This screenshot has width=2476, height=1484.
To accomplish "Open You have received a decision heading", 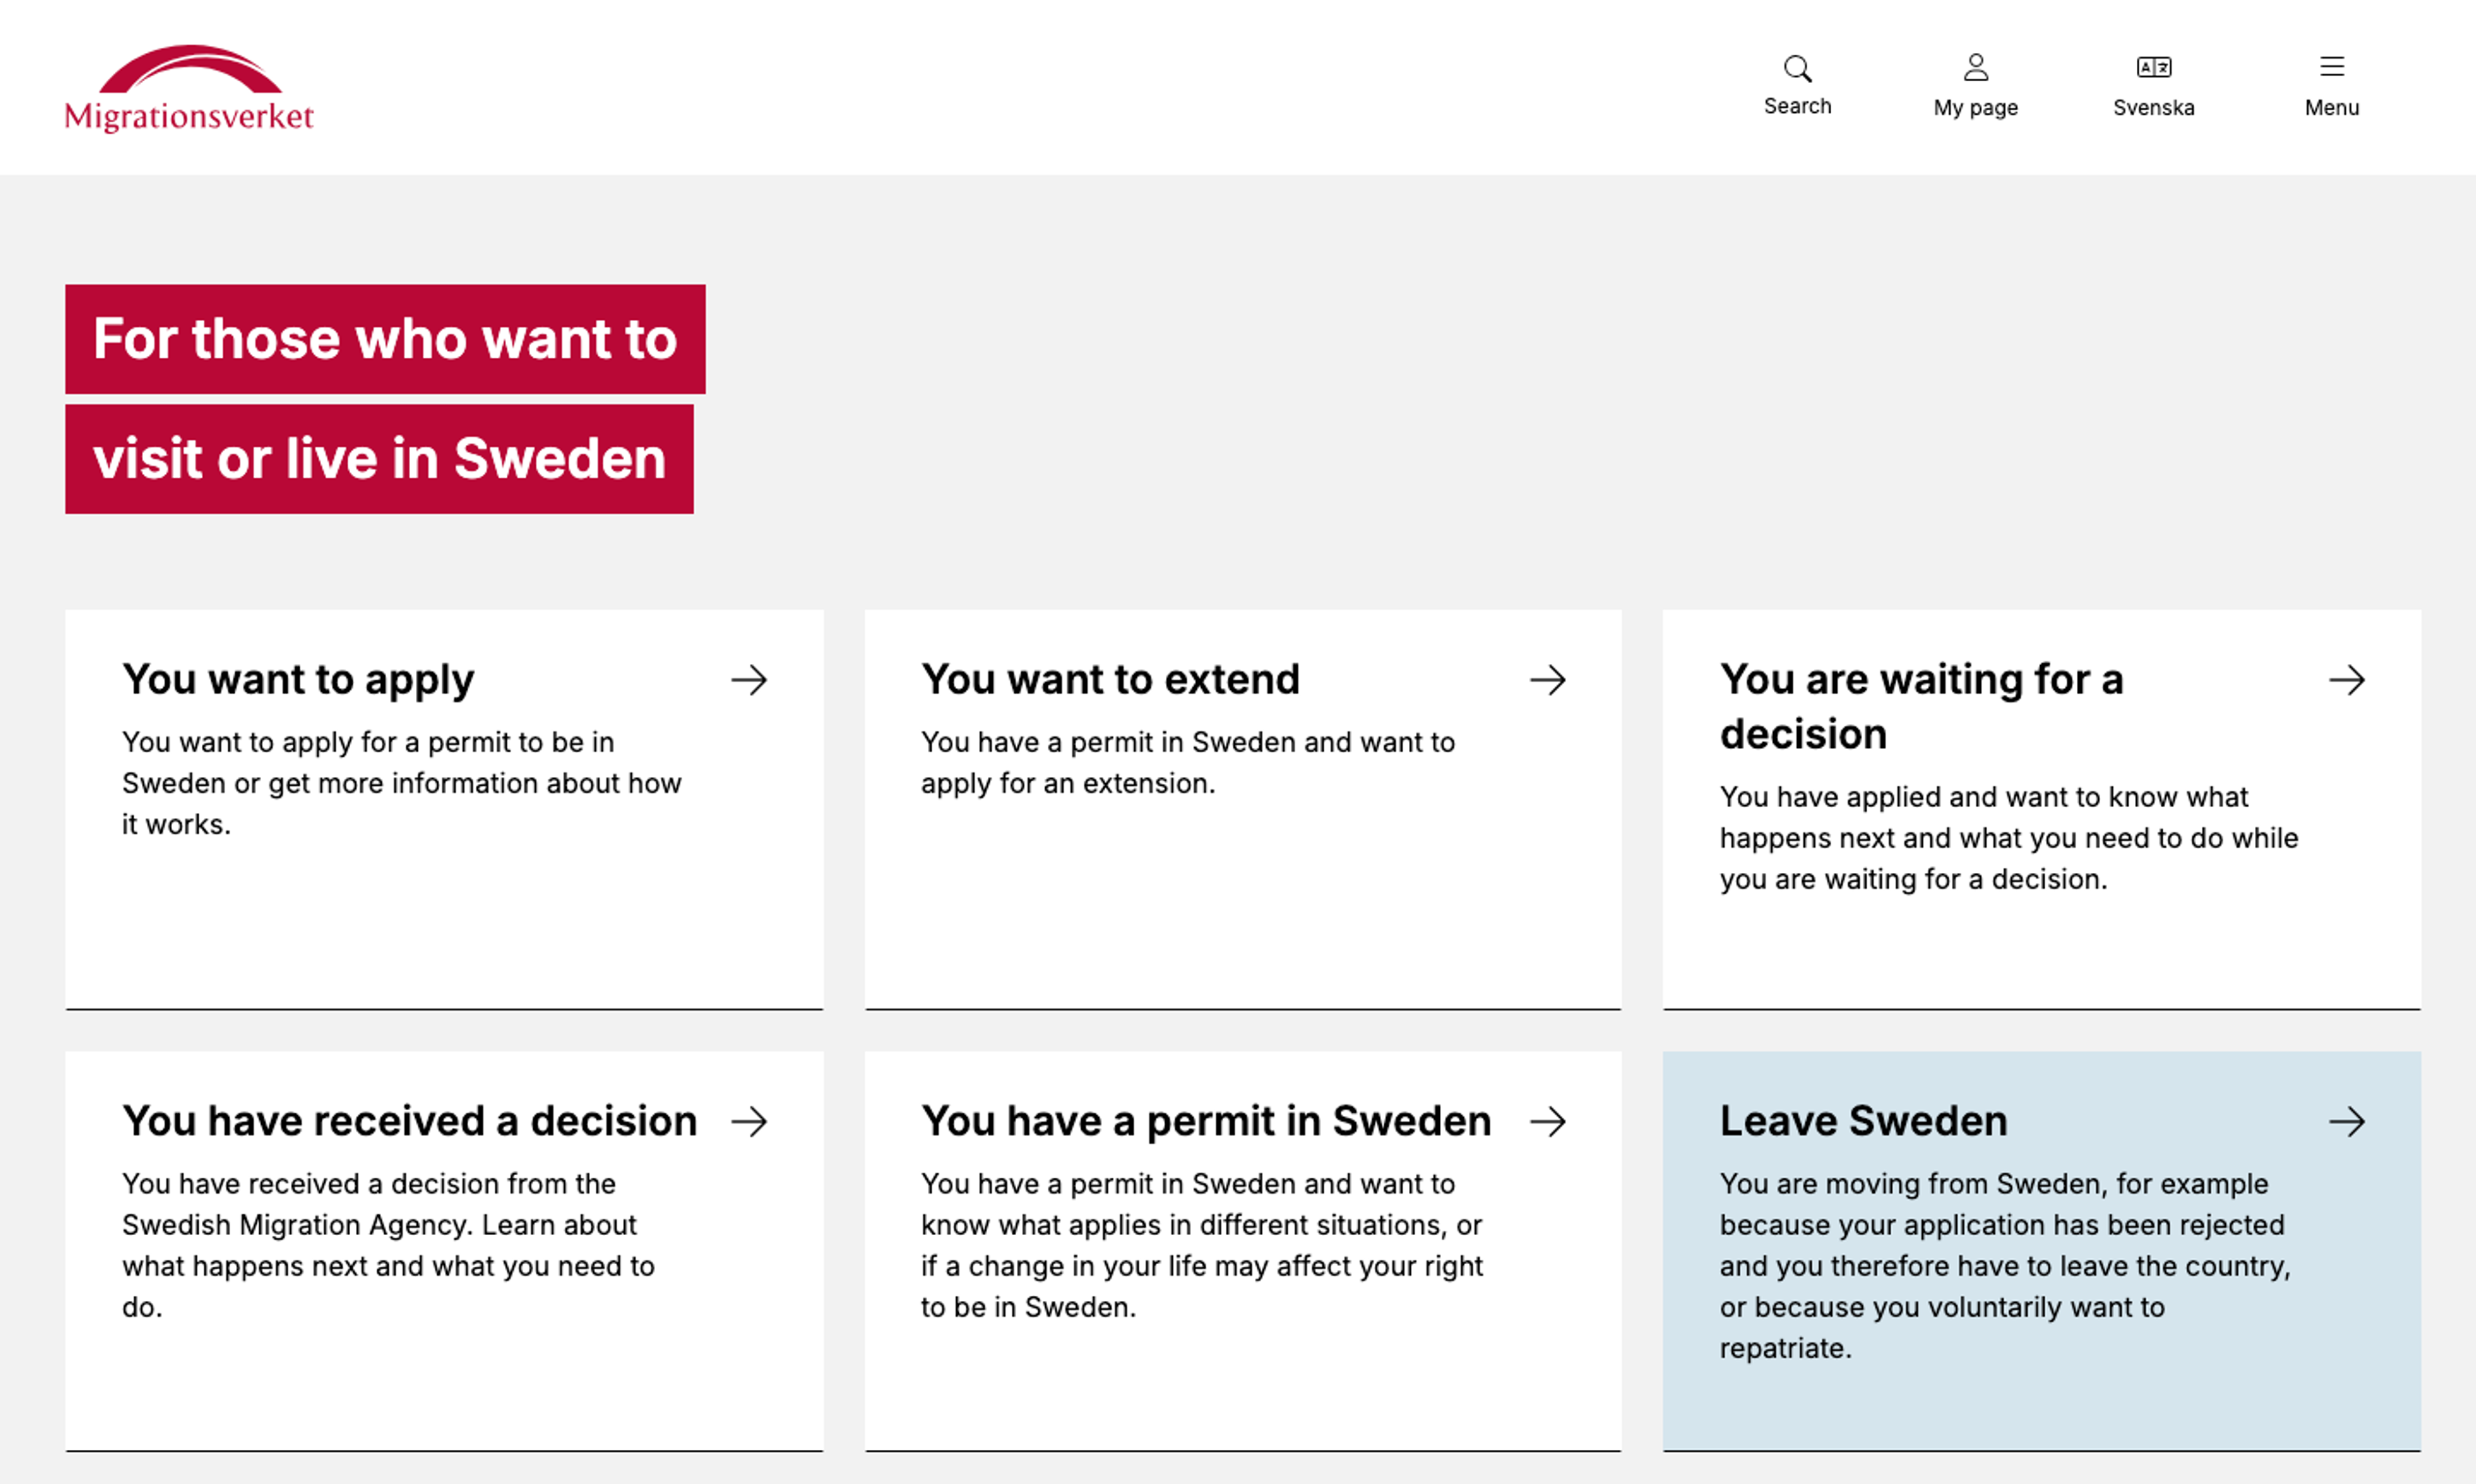I will pyautogui.click(x=409, y=1121).
